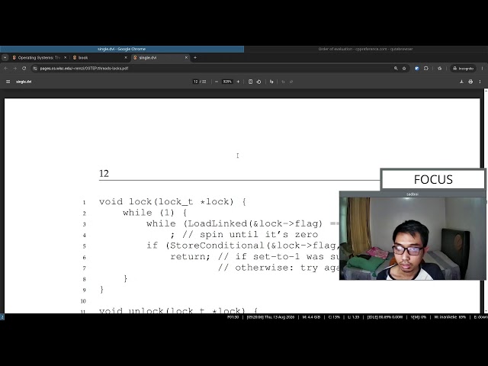Click the 'spin until it's zero' comment

point(259,235)
